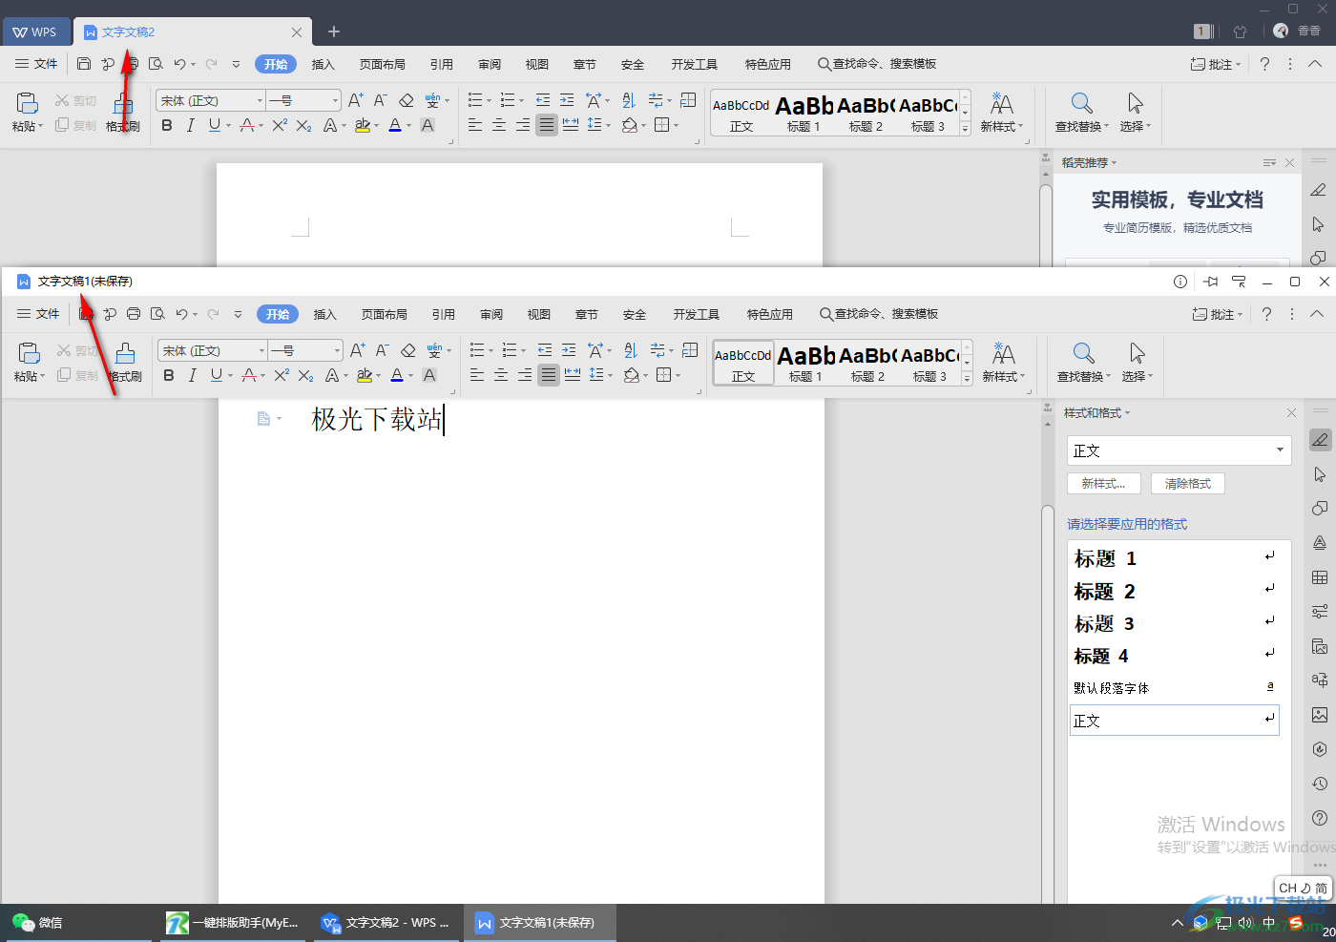Toggle justify alignment in 文字文稿2 background window
This screenshot has width=1336, height=942.
tap(546, 125)
